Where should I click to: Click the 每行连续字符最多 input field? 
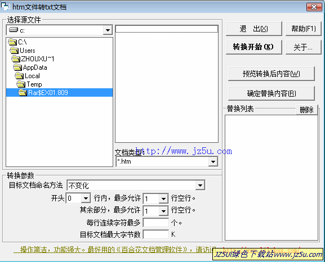click(x=156, y=223)
